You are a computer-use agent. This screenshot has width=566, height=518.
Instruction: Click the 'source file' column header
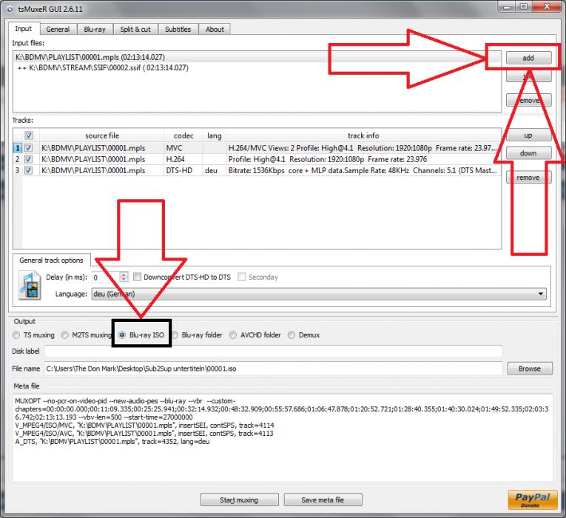102,135
